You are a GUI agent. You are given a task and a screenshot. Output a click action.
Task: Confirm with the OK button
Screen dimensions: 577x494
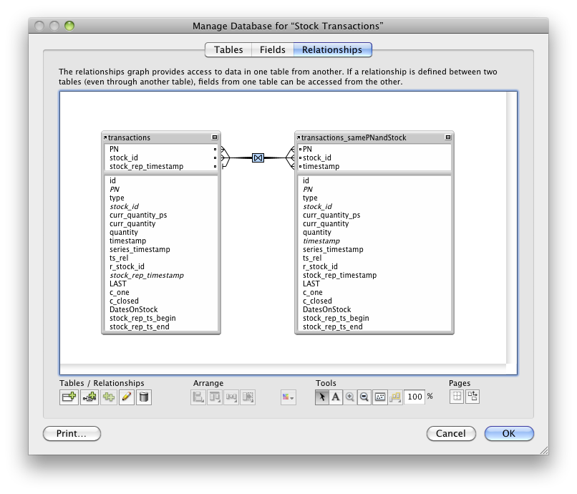(509, 434)
